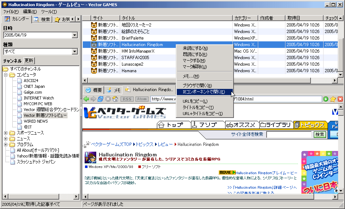Choose 既読にする(R) from context menu
Viewport: 345px width, 209px height.
click(205, 54)
